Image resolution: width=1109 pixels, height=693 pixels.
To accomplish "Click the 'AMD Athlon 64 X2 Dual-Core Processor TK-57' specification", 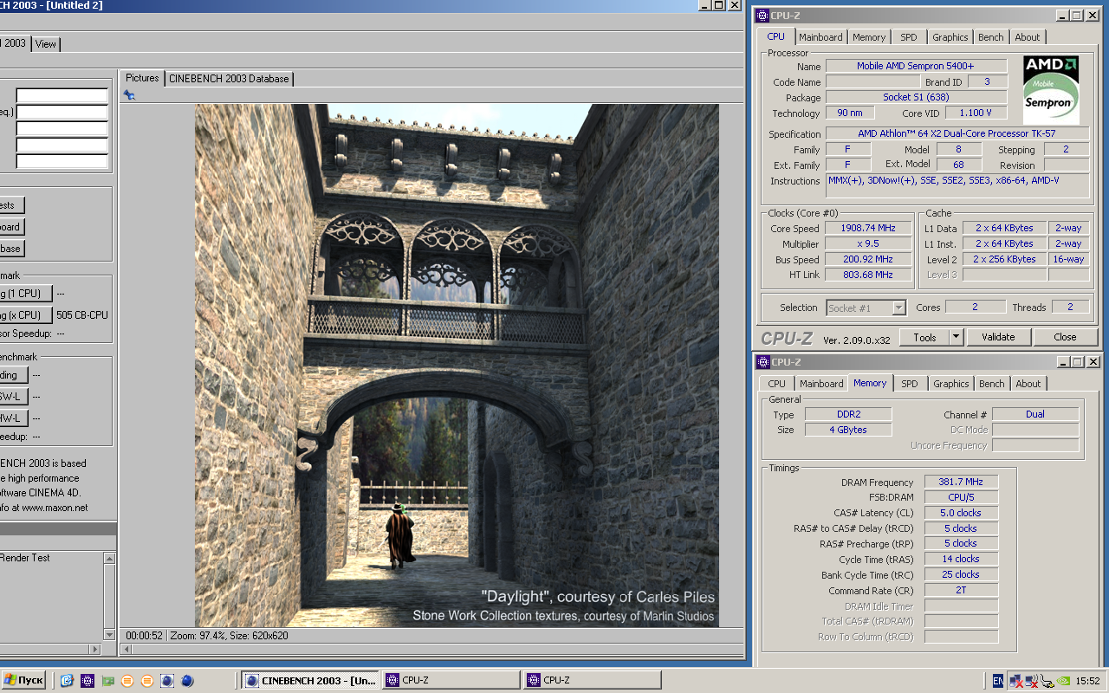I will click(x=957, y=133).
